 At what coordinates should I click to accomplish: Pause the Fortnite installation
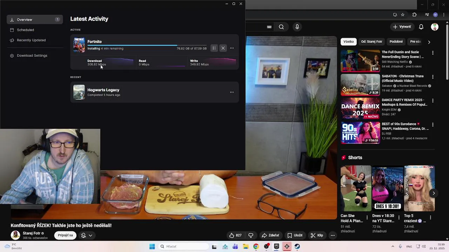tap(214, 48)
